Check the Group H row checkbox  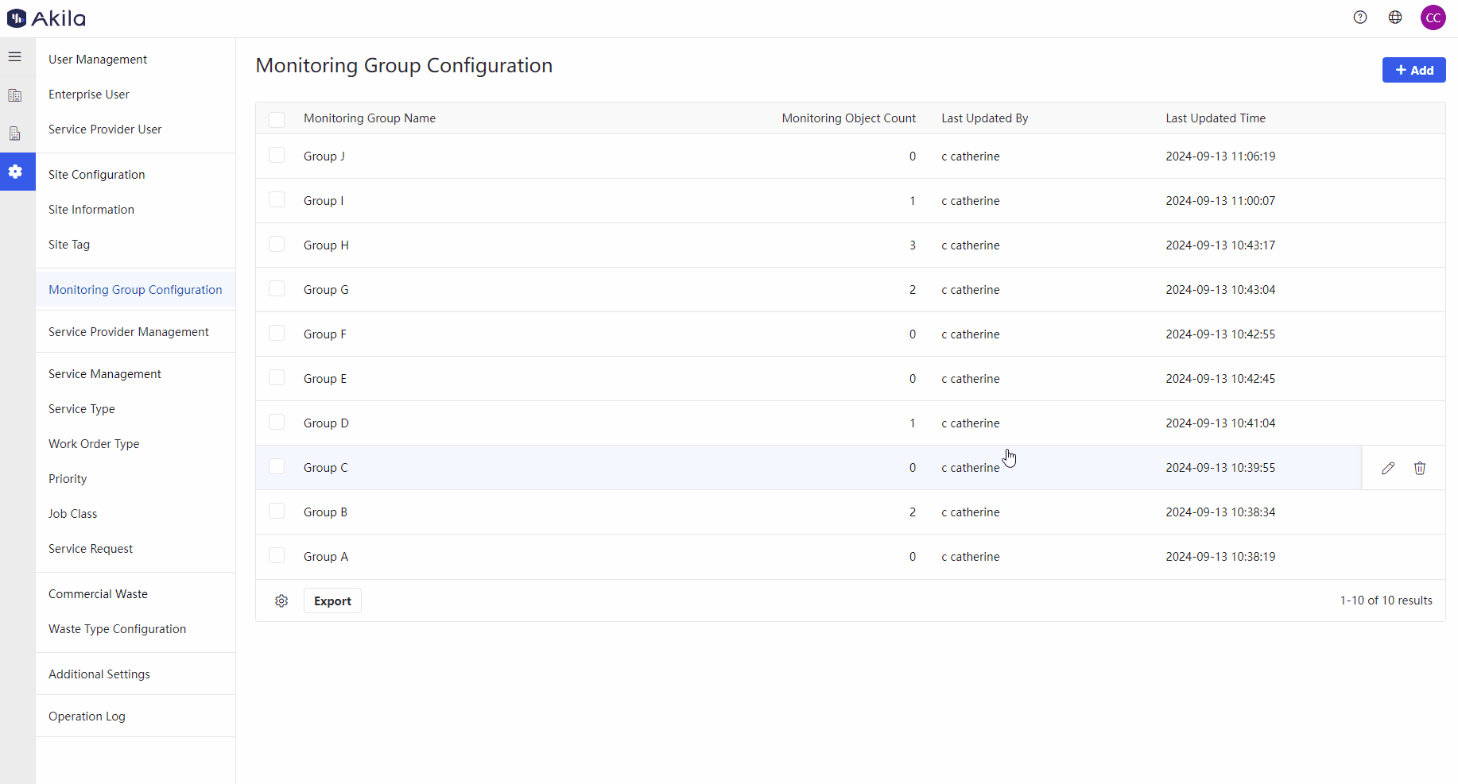tap(277, 244)
